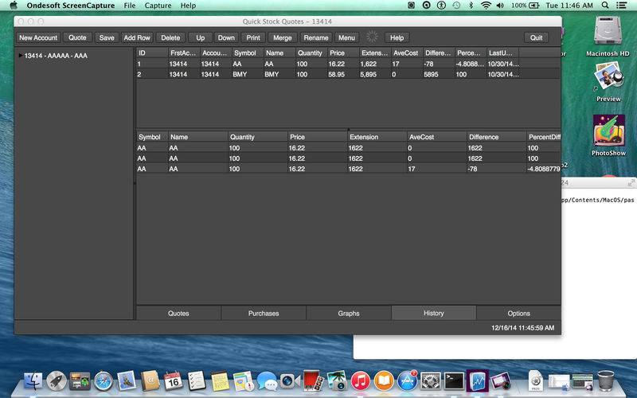Open the Menu toolbar button
This screenshot has width=637, height=398.
[346, 37]
